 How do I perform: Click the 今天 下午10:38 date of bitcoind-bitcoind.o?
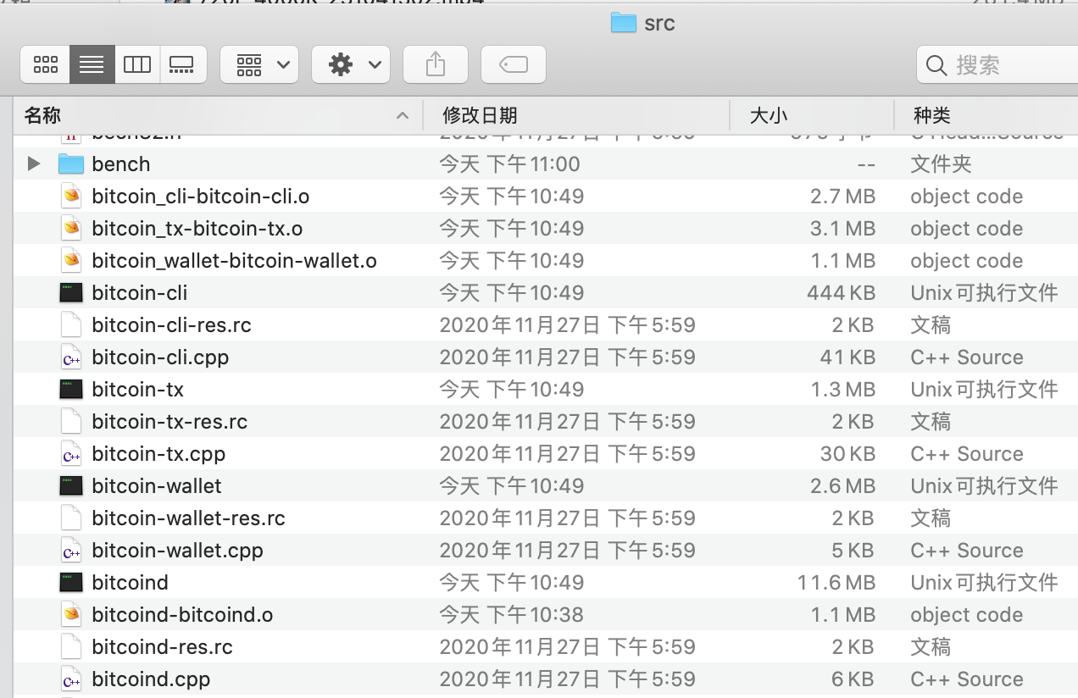coord(511,615)
